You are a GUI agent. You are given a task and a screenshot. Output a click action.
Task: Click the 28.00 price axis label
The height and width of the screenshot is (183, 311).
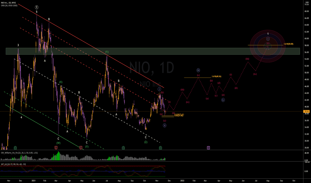[x=307, y=148]
